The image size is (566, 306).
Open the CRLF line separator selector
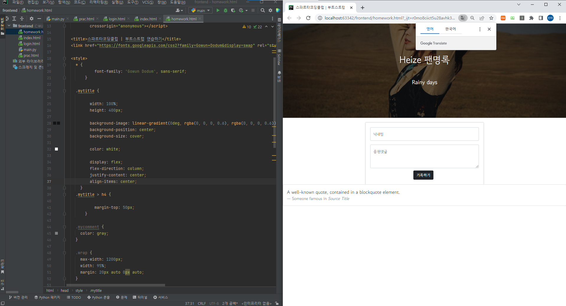coord(202,303)
